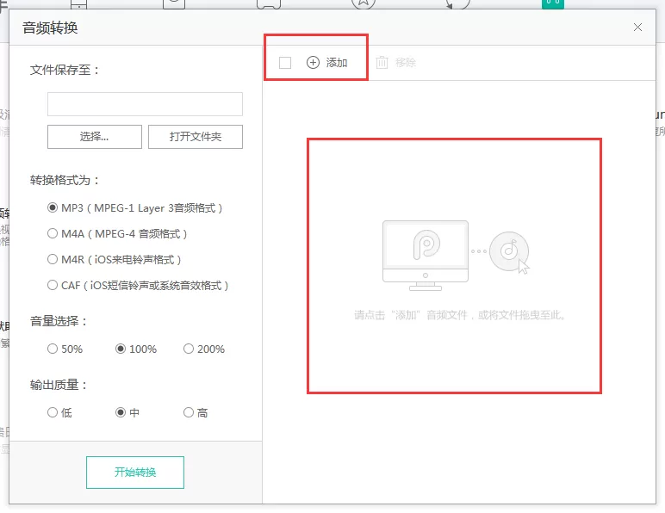Click the 开始转换 start button
This screenshot has height=513, width=665.
pyautogui.click(x=135, y=473)
